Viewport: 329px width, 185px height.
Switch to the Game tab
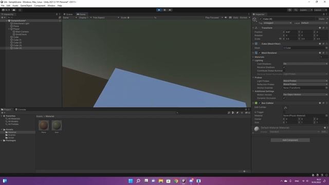(81, 14)
